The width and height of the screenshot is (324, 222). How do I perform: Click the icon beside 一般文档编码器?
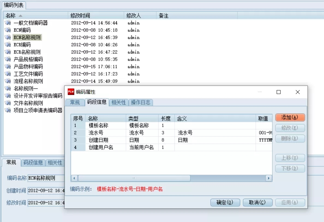8,23
